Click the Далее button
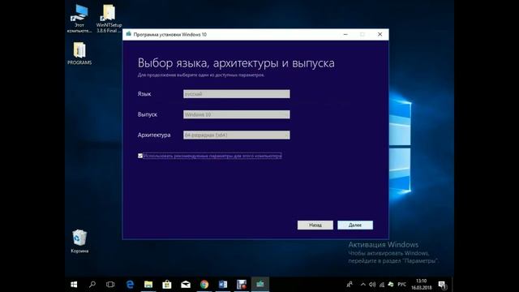Image resolution: width=519 pixels, height=292 pixels. click(x=355, y=225)
